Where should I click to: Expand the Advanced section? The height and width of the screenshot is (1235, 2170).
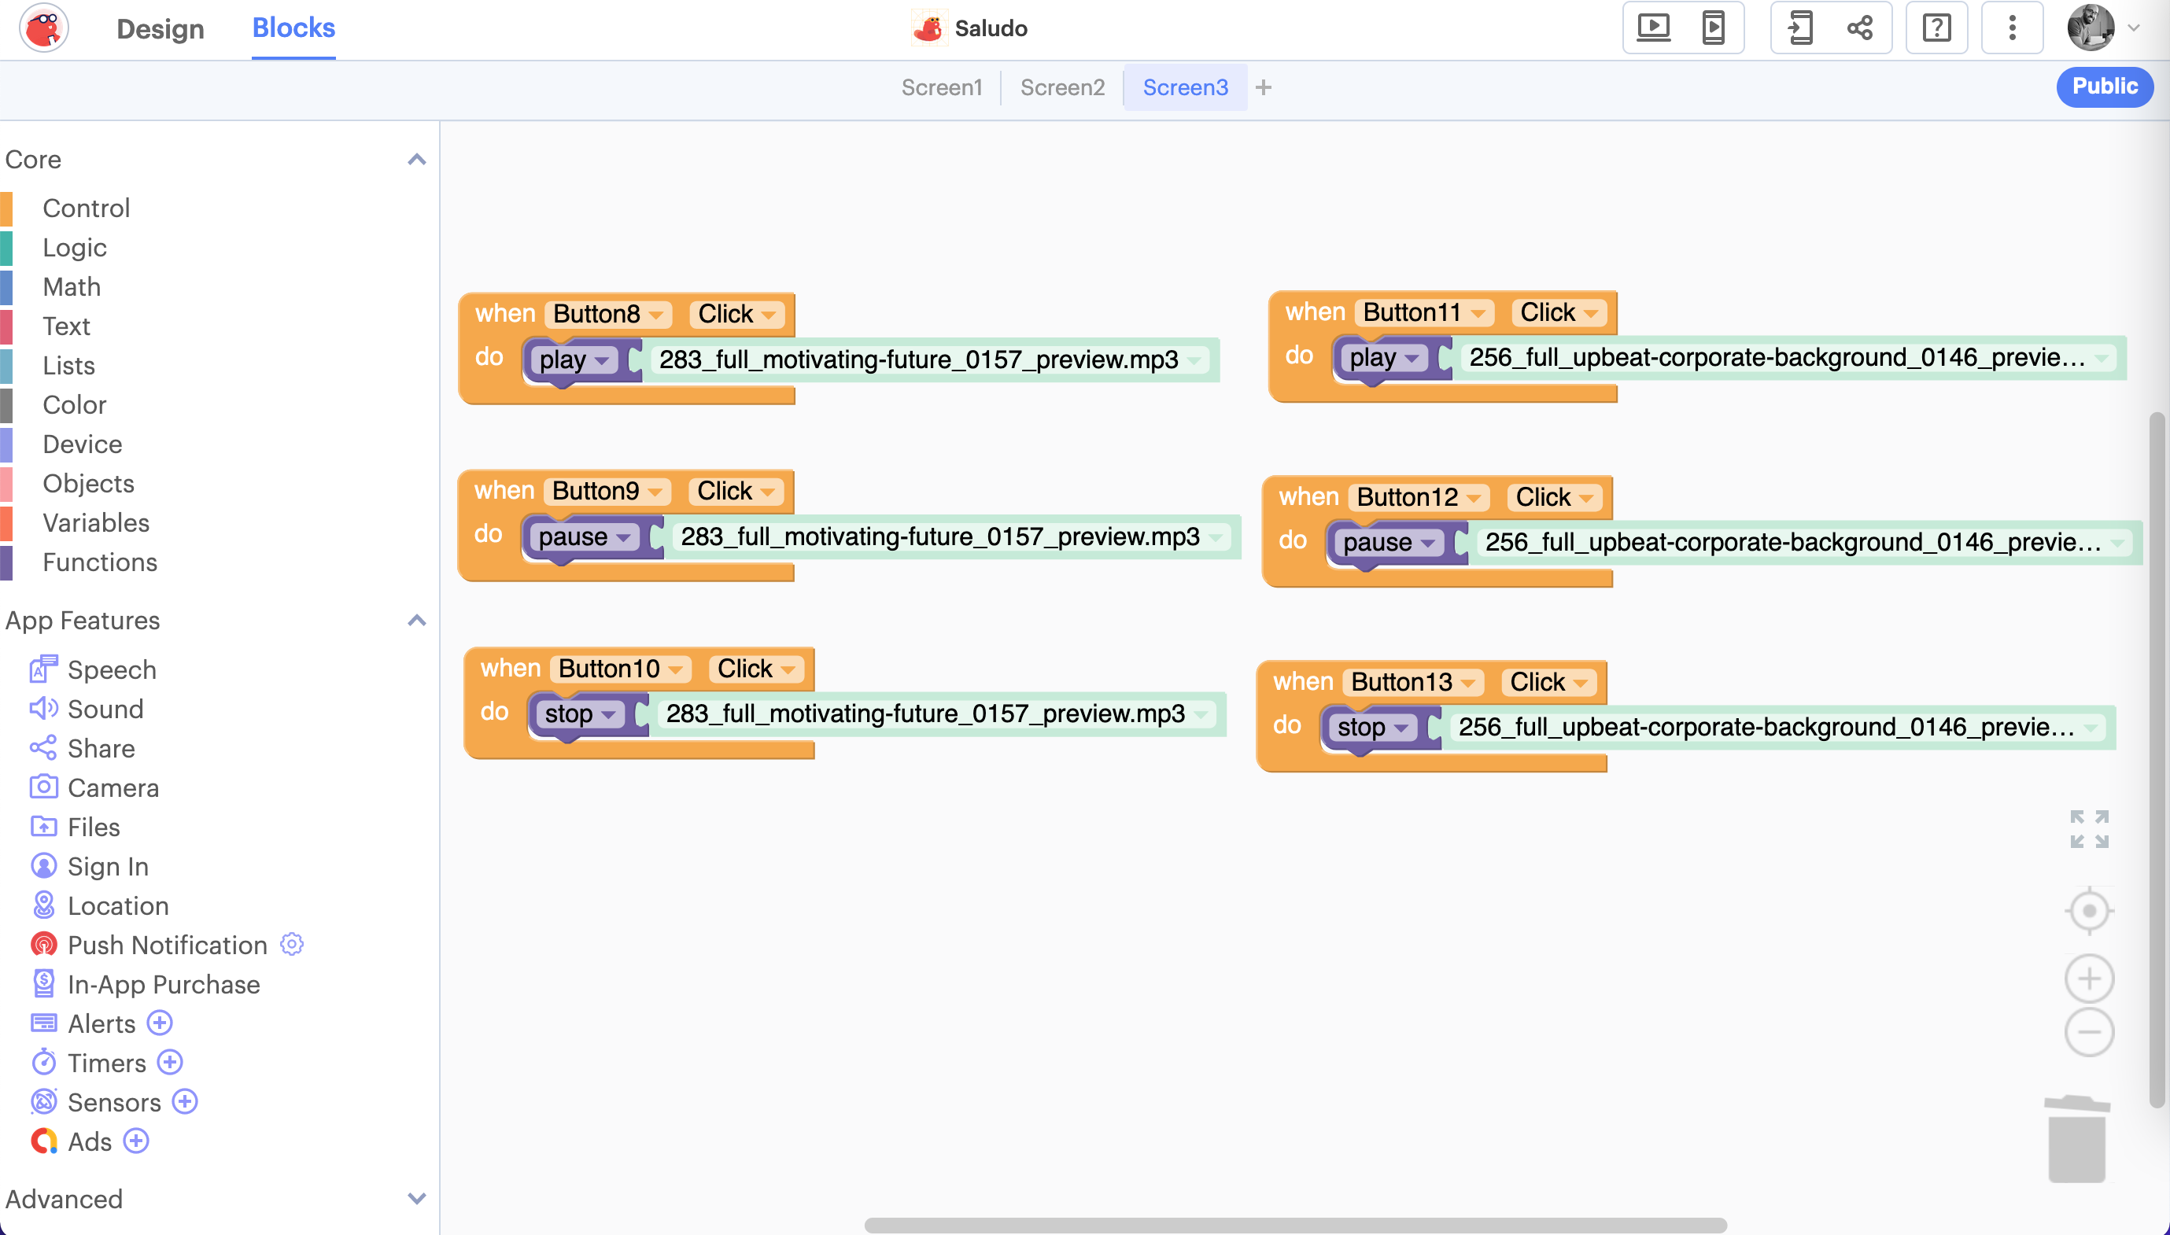pos(415,1199)
